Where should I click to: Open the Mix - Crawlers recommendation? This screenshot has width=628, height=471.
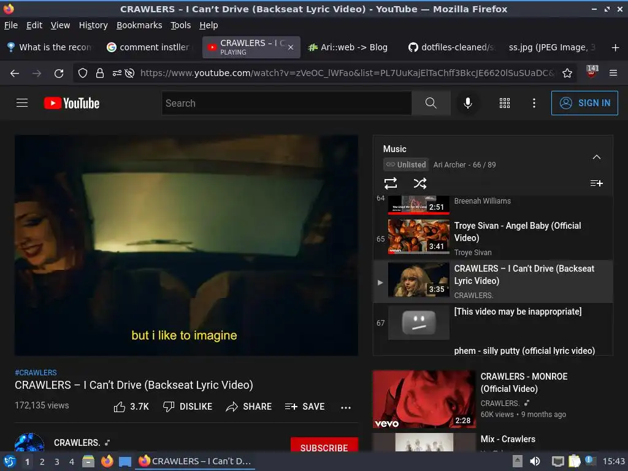click(492, 442)
